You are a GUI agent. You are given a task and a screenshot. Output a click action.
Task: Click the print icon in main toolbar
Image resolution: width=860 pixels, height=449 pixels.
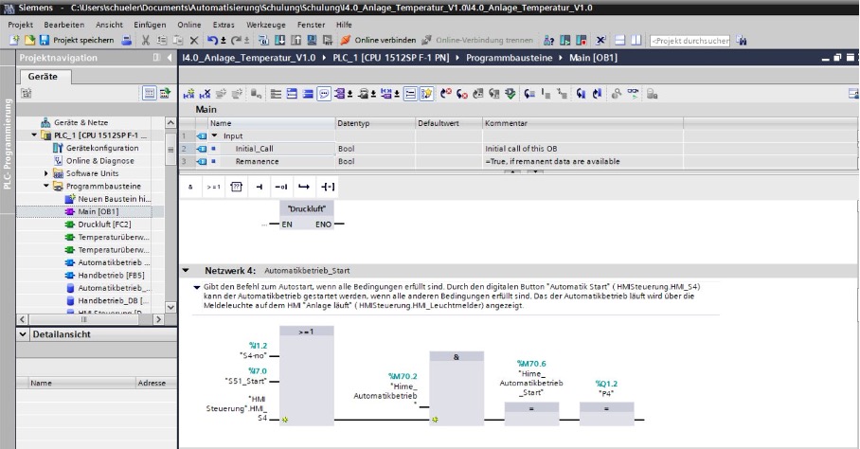coord(127,41)
